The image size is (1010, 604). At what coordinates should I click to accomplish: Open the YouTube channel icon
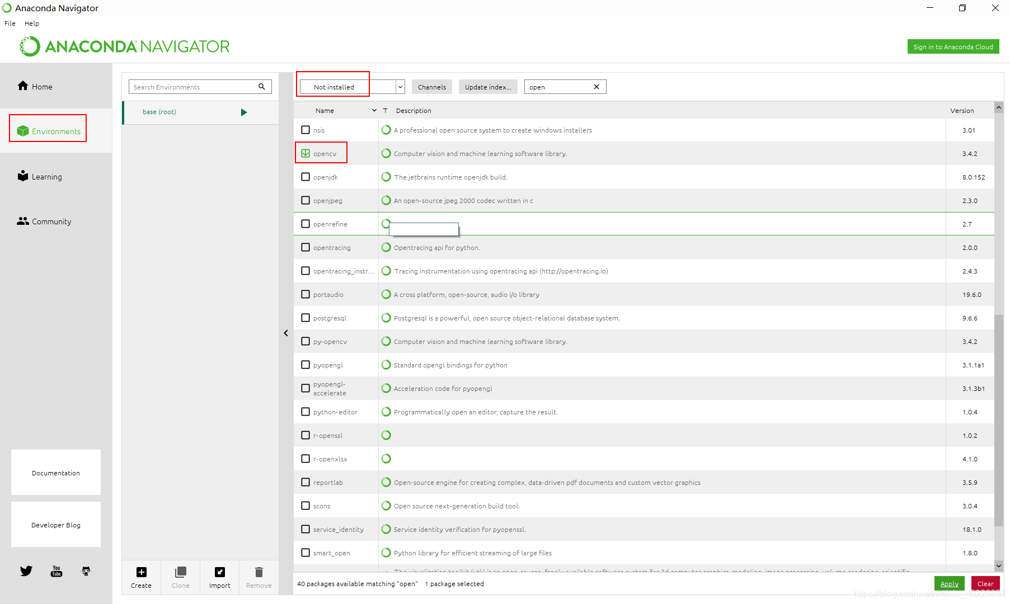(57, 571)
